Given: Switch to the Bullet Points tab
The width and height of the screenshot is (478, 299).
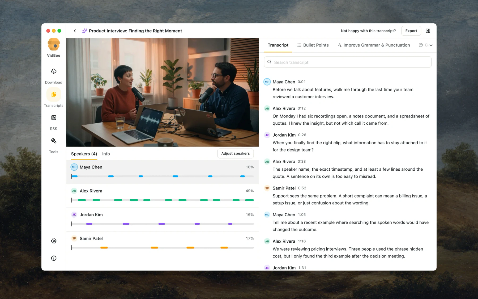Looking at the screenshot, I should click(x=313, y=45).
